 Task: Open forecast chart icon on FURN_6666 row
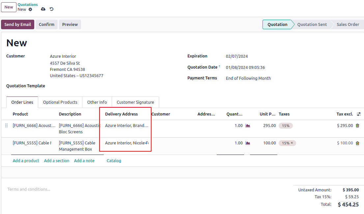click(248, 126)
